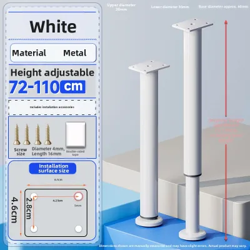Click the white double-sided tape square
The height and width of the screenshot is (250, 250).
(x=76, y=135)
